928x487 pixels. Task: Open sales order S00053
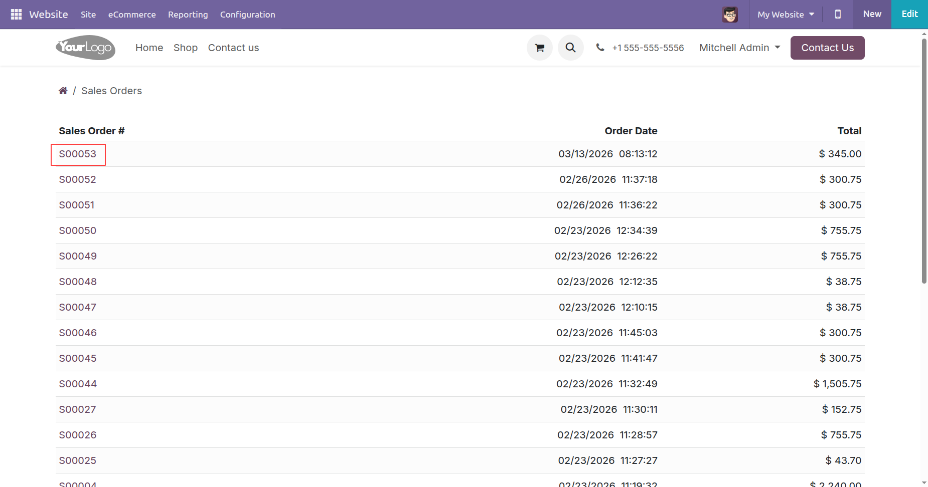[78, 154]
